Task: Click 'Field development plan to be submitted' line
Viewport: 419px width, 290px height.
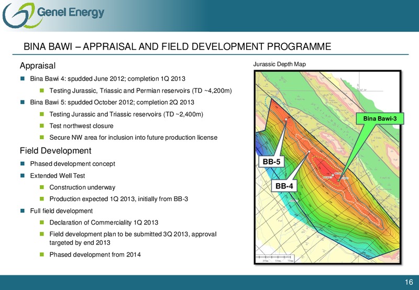Action: point(133,238)
